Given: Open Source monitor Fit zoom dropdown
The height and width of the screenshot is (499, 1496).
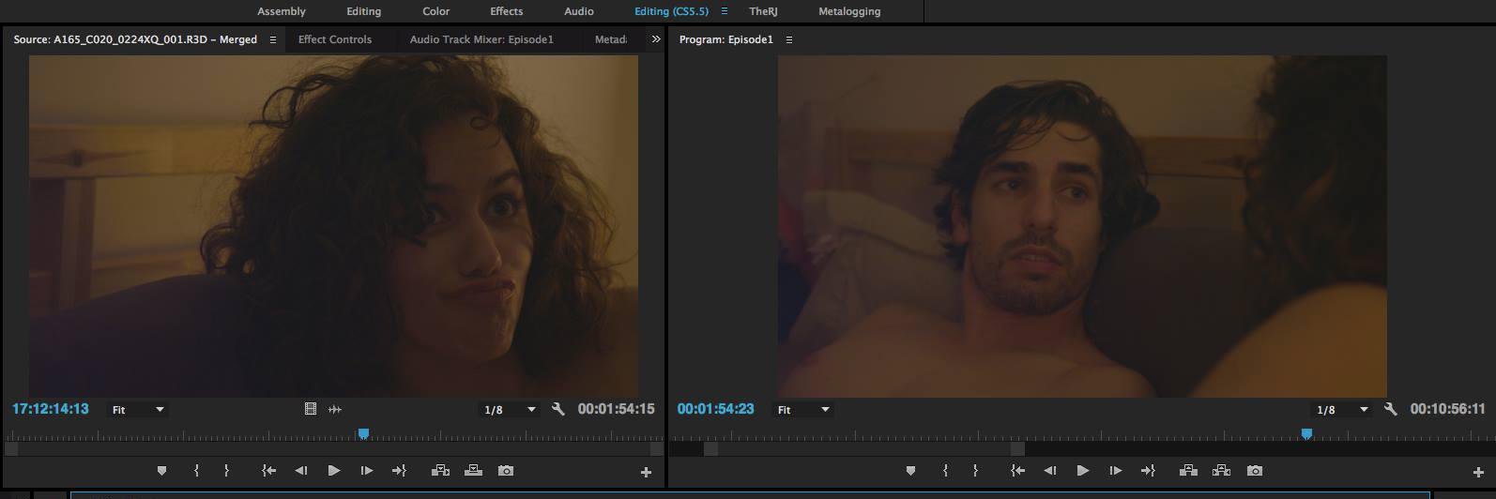Looking at the screenshot, I should click(x=138, y=410).
